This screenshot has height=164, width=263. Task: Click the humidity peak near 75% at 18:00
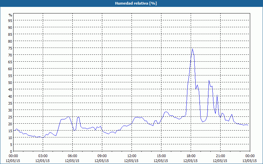[x=192, y=49]
